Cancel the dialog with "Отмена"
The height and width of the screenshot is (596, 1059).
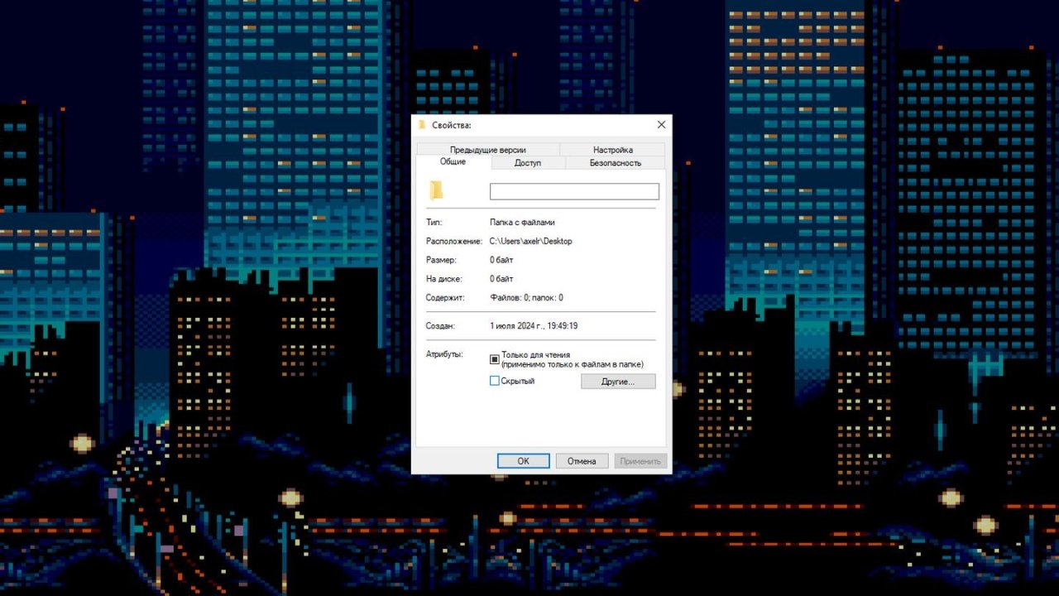582,460
